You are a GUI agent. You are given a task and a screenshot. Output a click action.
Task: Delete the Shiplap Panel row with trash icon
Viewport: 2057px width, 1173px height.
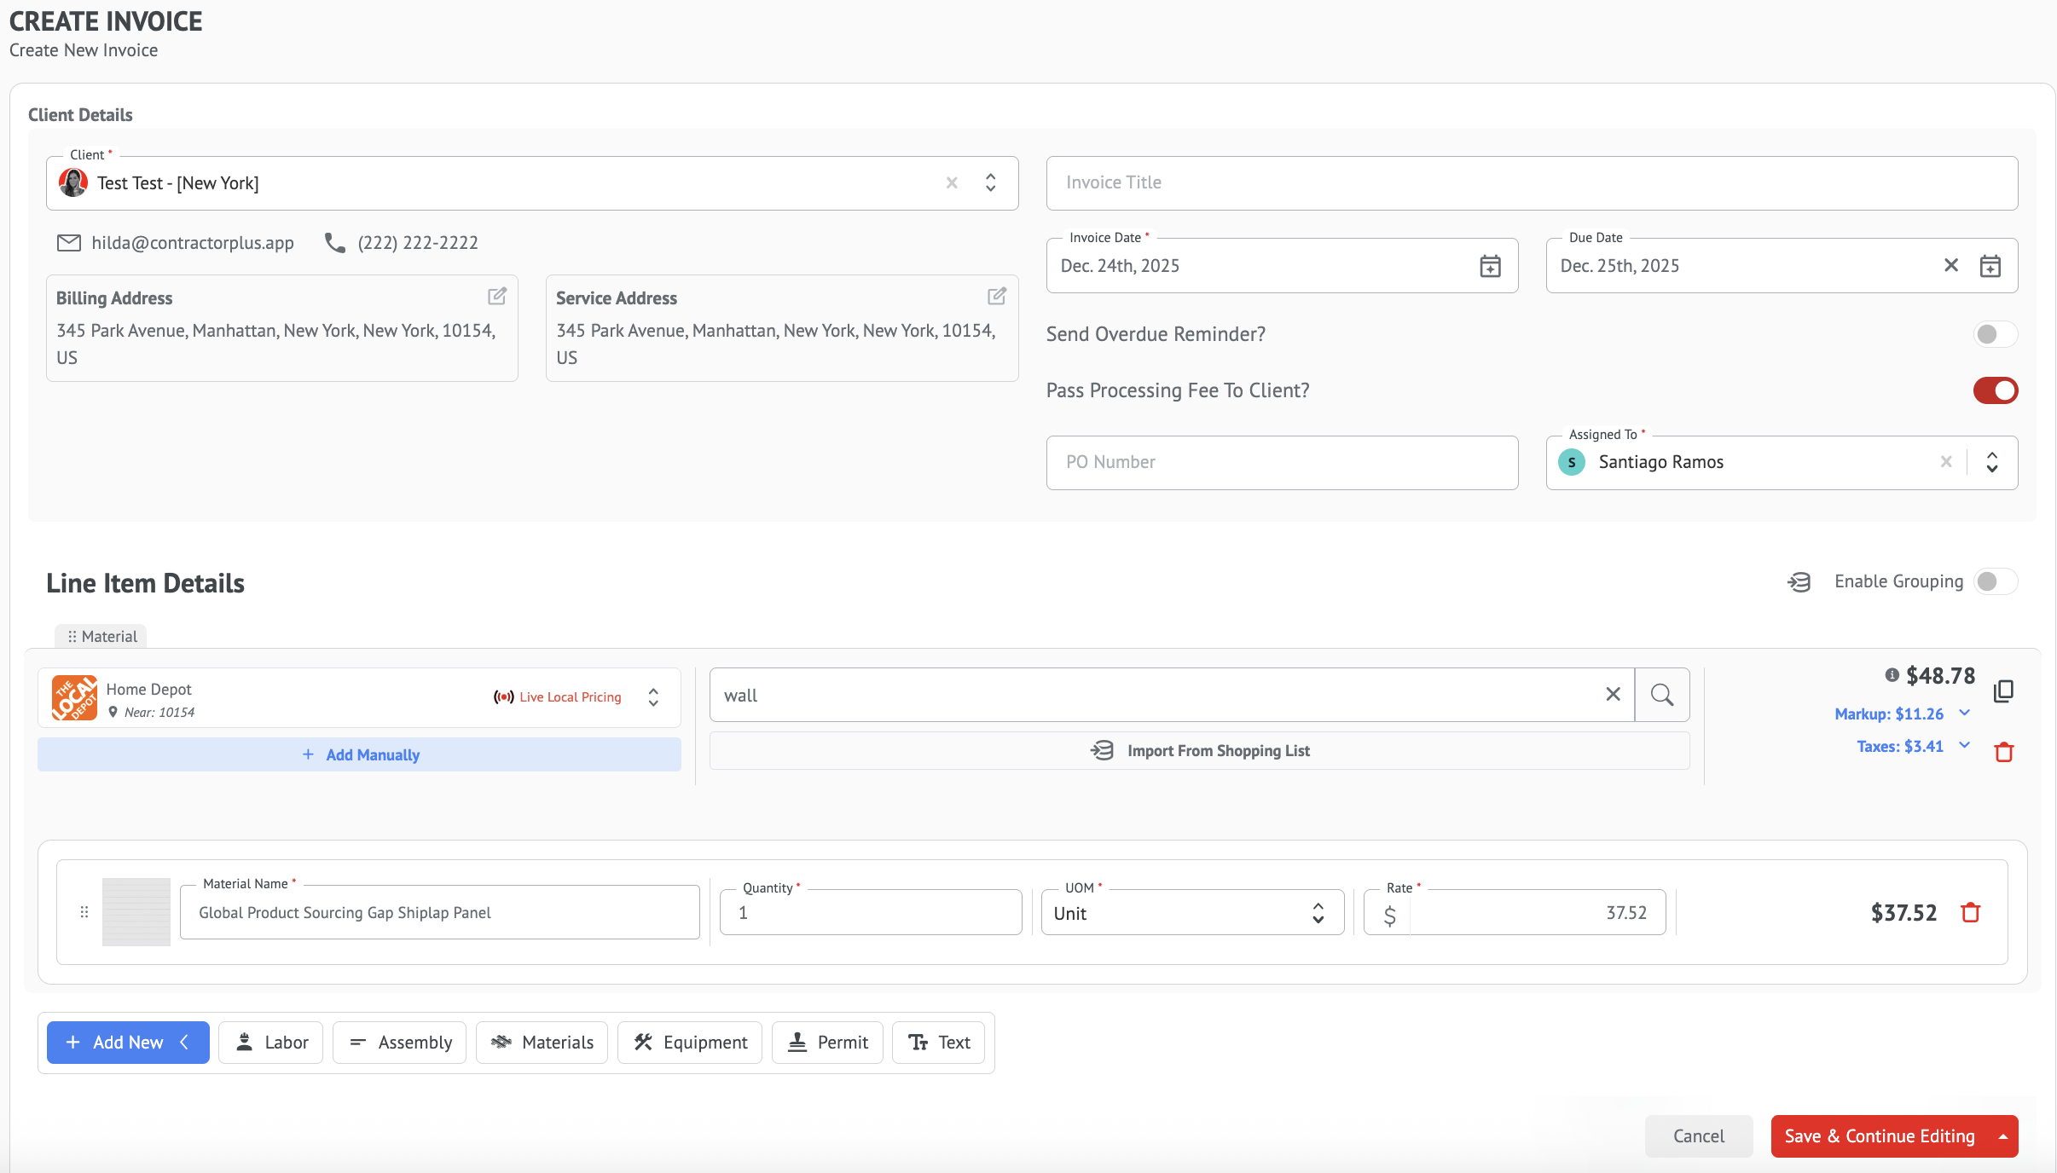click(1970, 912)
